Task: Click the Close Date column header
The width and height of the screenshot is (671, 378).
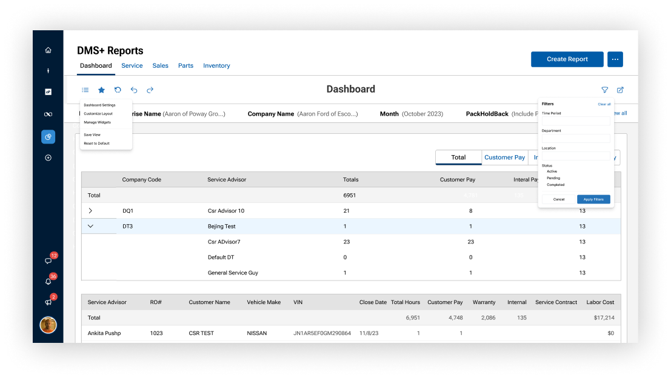Action: click(373, 302)
